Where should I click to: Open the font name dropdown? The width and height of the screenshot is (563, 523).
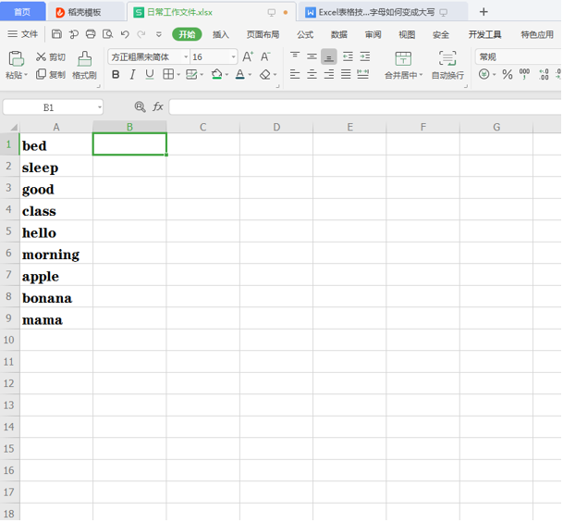tap(186, 56)
